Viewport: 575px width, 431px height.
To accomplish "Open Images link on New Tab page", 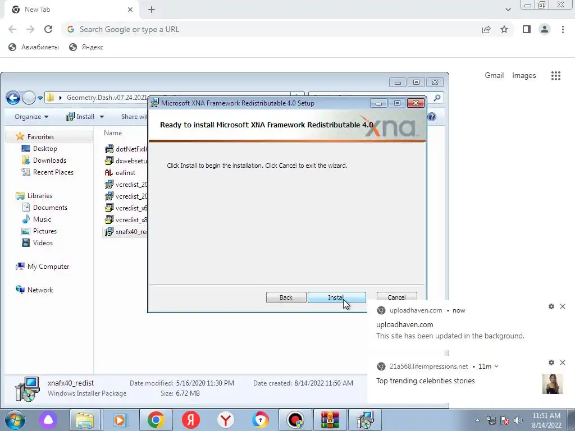I will pos(524,76).
